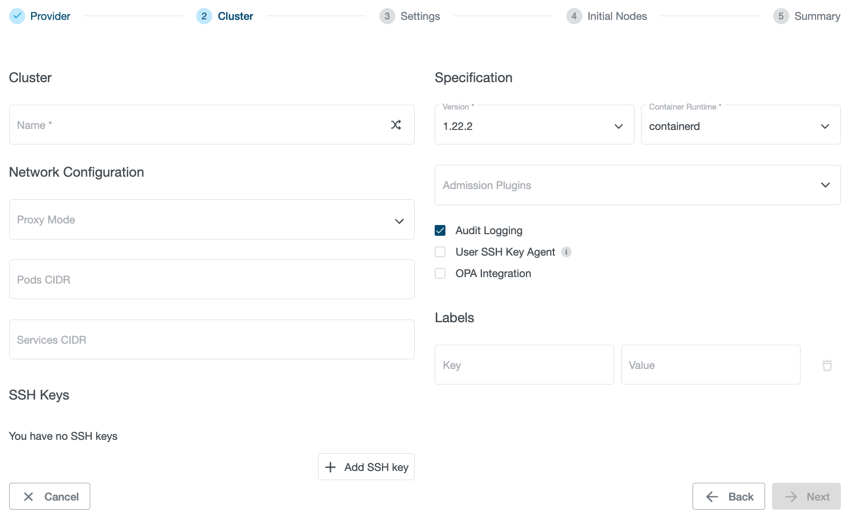
Task: Click the Labels heading
Action: [454, 317]
